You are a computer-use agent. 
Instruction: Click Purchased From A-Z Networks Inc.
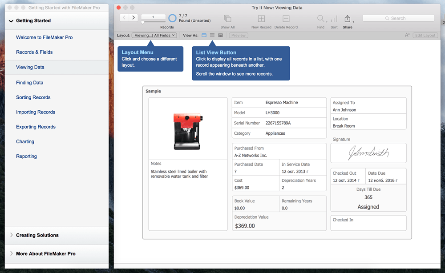coord(279,152)
